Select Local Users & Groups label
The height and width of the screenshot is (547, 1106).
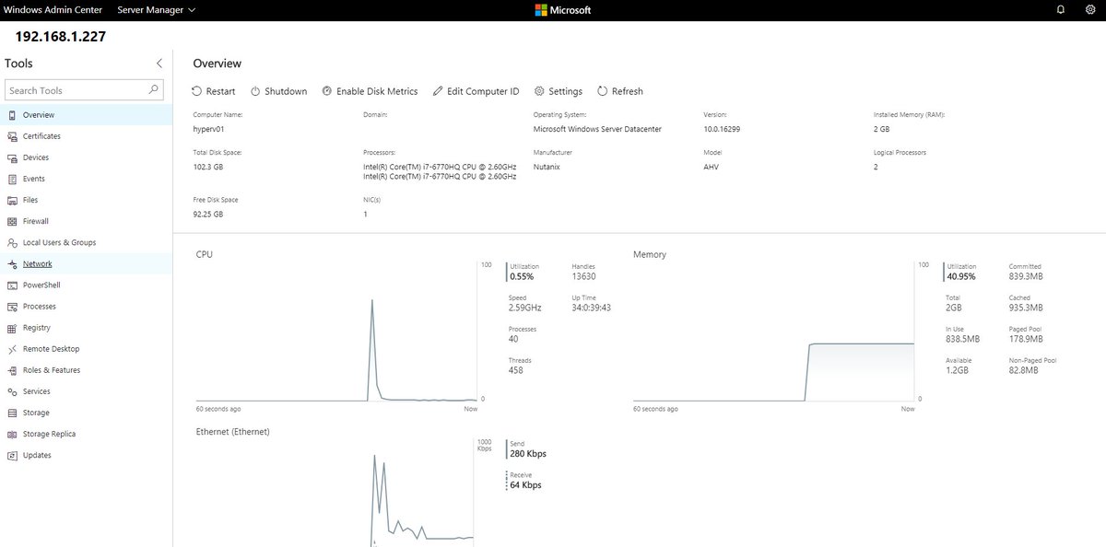[x=59, y=242]
